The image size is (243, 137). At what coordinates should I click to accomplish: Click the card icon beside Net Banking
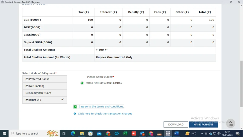pos(27,86)
